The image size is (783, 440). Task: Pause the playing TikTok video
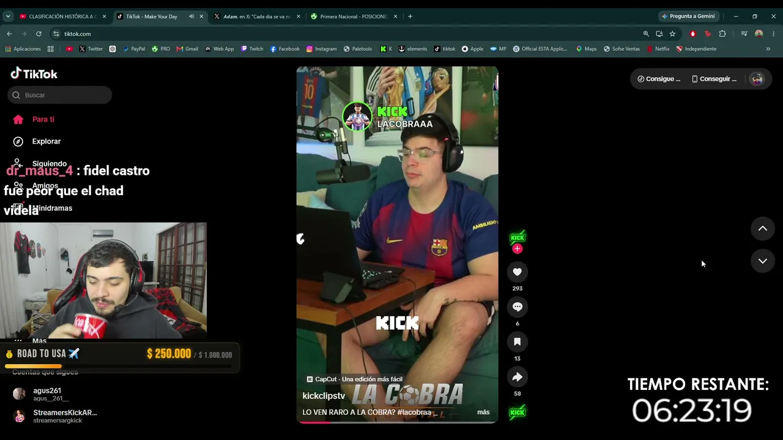(x=397, y=244)
